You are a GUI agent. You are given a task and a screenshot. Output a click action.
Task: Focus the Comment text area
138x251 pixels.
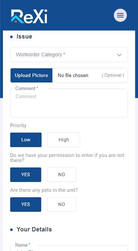[69, 103]
